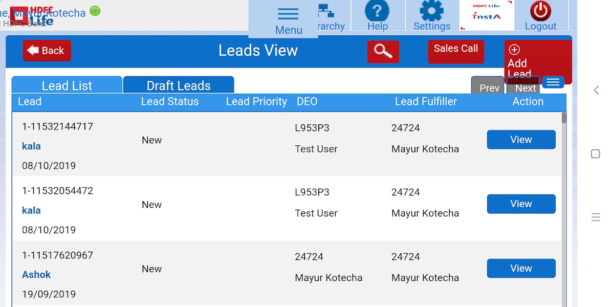614x307 pixels.
Task: Open the blue list options menu icon
Action: click(553, 82)
